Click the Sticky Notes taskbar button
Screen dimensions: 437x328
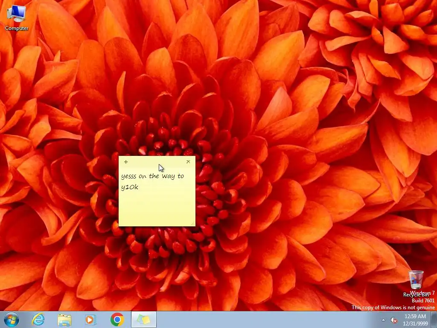point(143,319)
